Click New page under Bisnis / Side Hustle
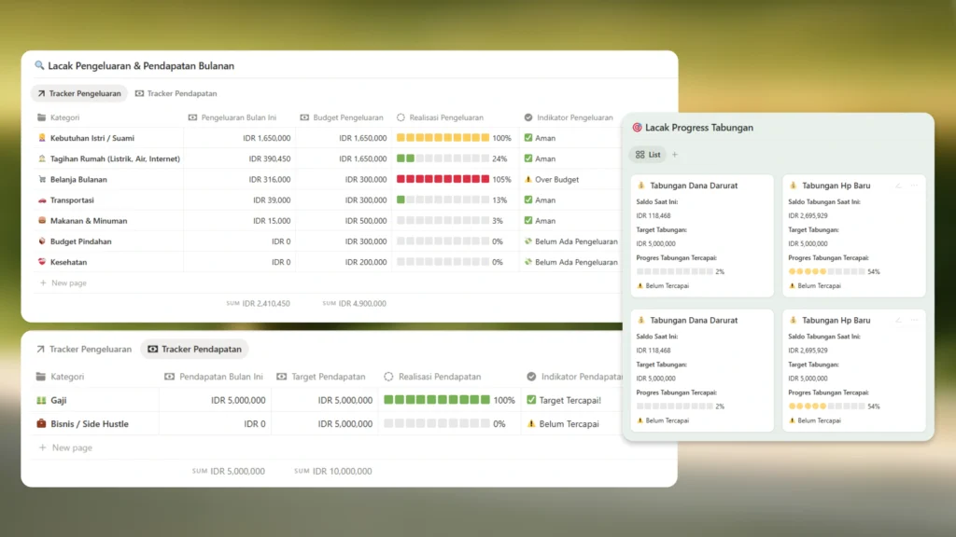 click(71, 448)
